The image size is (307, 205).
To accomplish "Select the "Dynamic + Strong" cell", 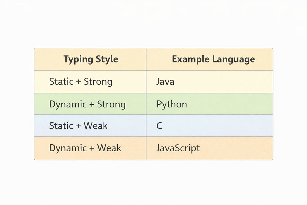I will click(87, 104).
